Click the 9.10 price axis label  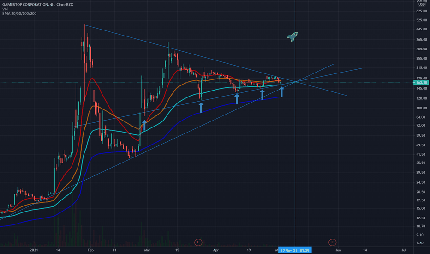[420, 235]
